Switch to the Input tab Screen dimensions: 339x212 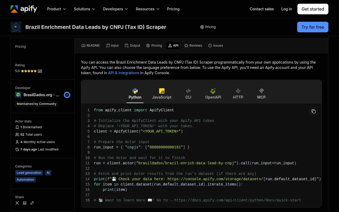112,46
